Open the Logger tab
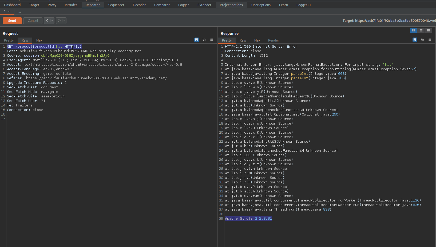This screenshot has height=247, width=436. coord(184,5)
